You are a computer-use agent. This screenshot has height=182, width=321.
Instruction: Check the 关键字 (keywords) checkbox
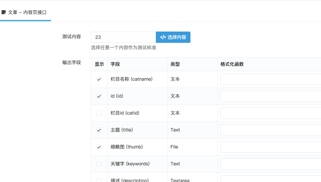(x=99, y=164)
